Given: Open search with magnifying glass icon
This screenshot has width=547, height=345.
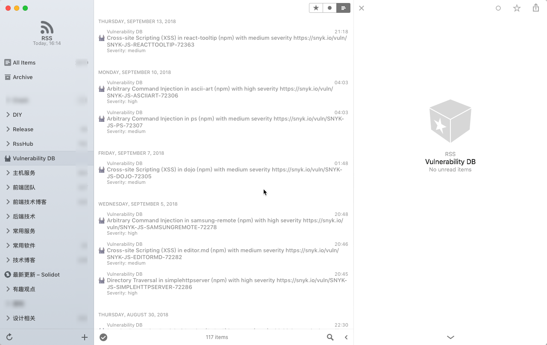Looking at the screenshot, I should pos(330,337).
